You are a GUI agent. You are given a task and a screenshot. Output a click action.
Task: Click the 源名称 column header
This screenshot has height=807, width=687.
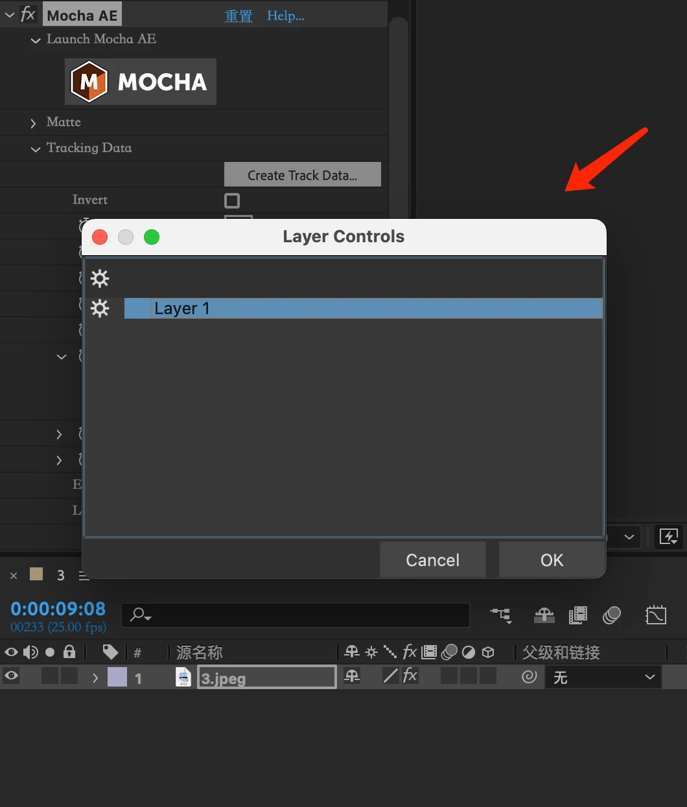pos(200,652)
